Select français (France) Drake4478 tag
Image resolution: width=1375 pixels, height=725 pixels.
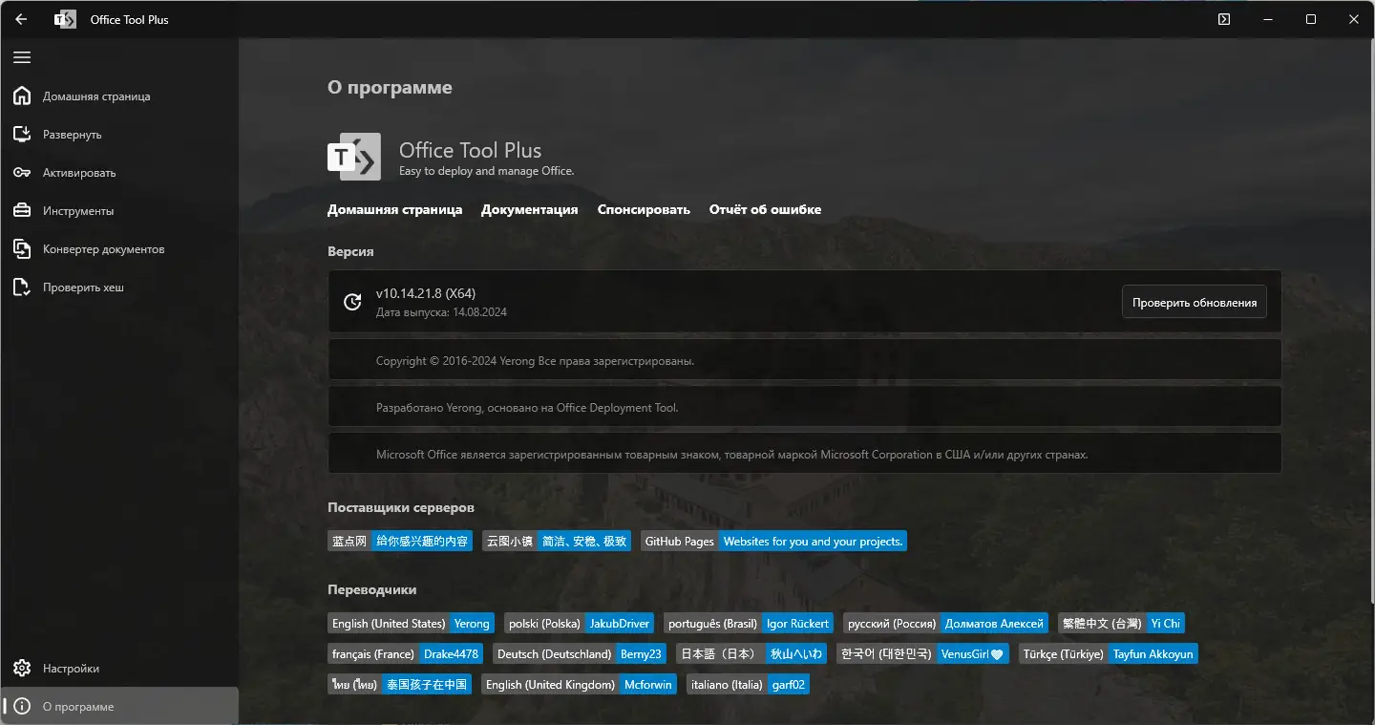click(x=405, y=653)
